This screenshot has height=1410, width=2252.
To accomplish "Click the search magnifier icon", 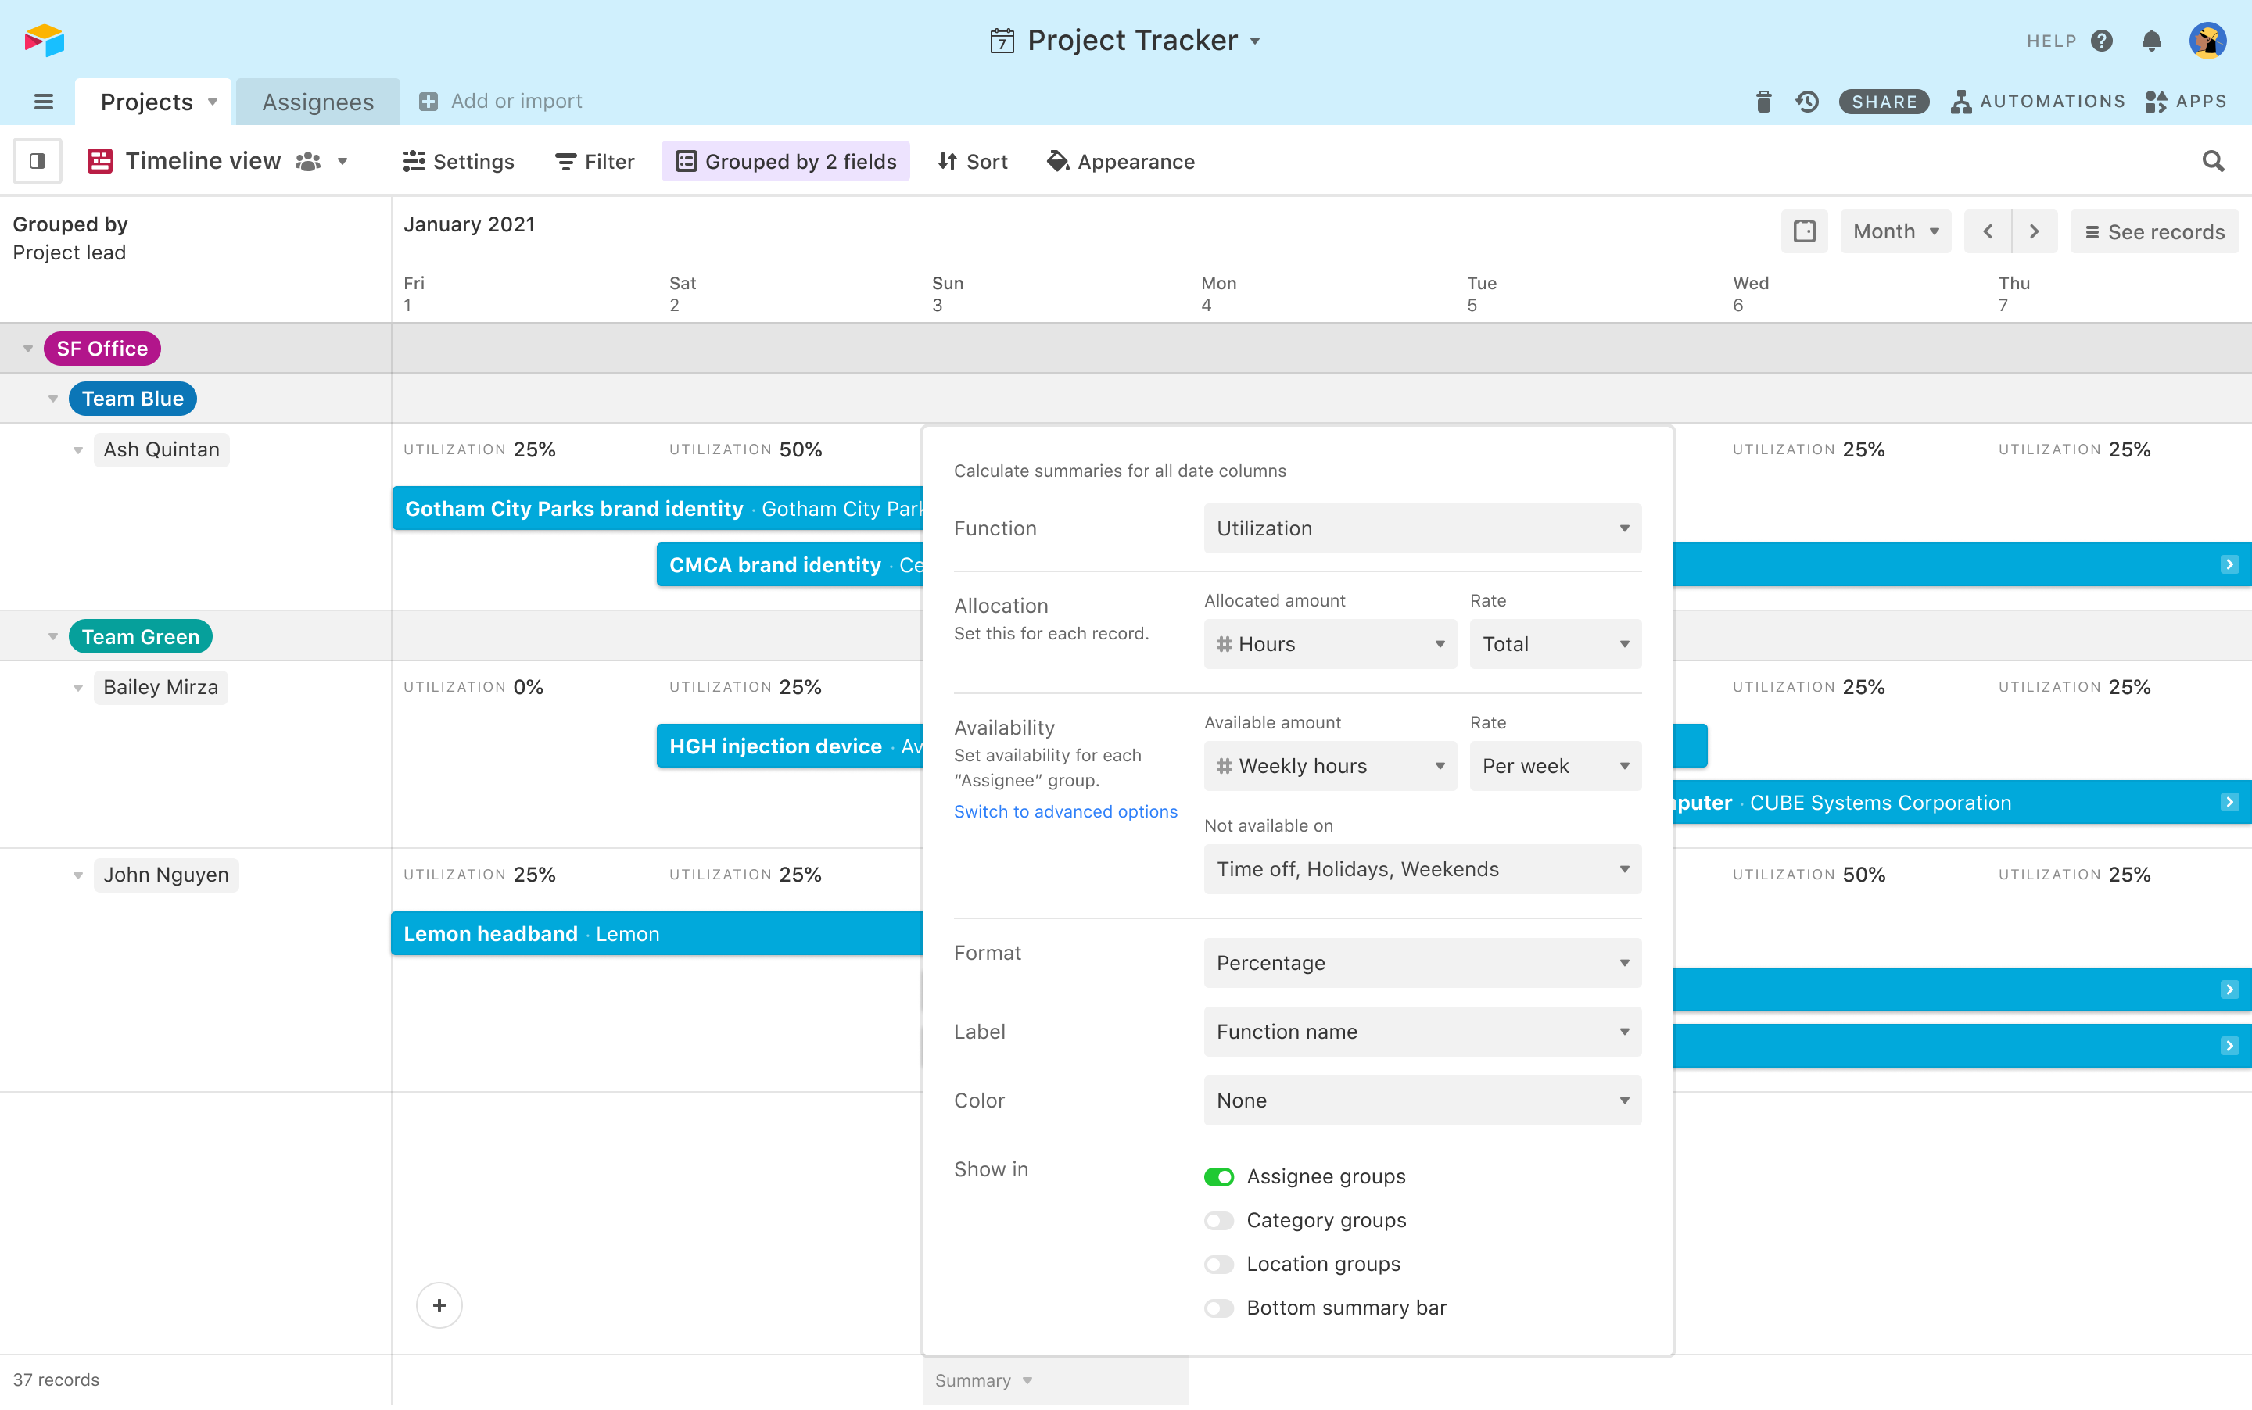I will [2212, 160].
